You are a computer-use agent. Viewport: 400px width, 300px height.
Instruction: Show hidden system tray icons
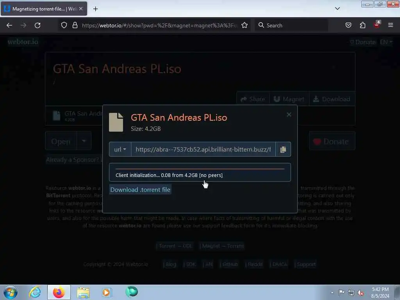click(332, 293)
